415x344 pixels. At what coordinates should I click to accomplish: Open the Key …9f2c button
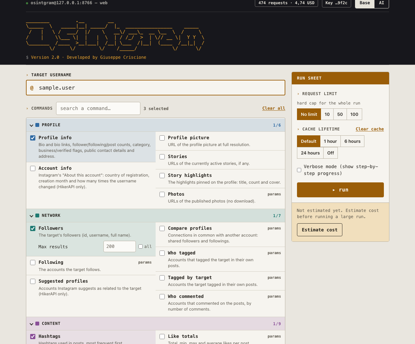(x=336, y=3)
